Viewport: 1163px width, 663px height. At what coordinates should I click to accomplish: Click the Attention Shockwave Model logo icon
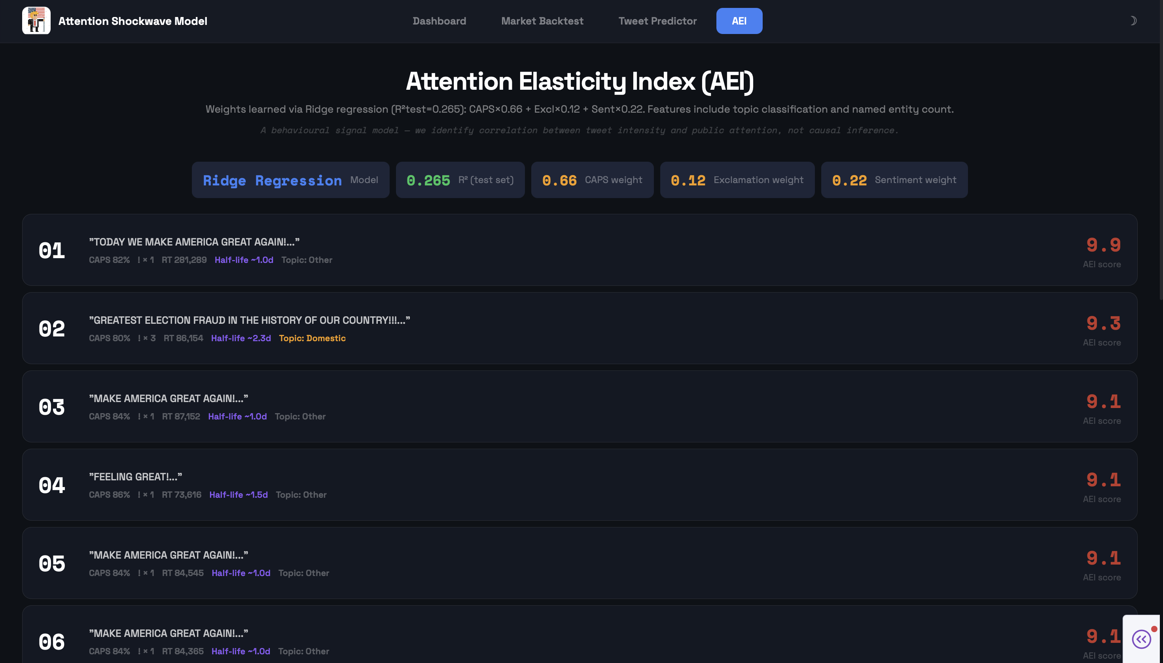click(36, 21)
